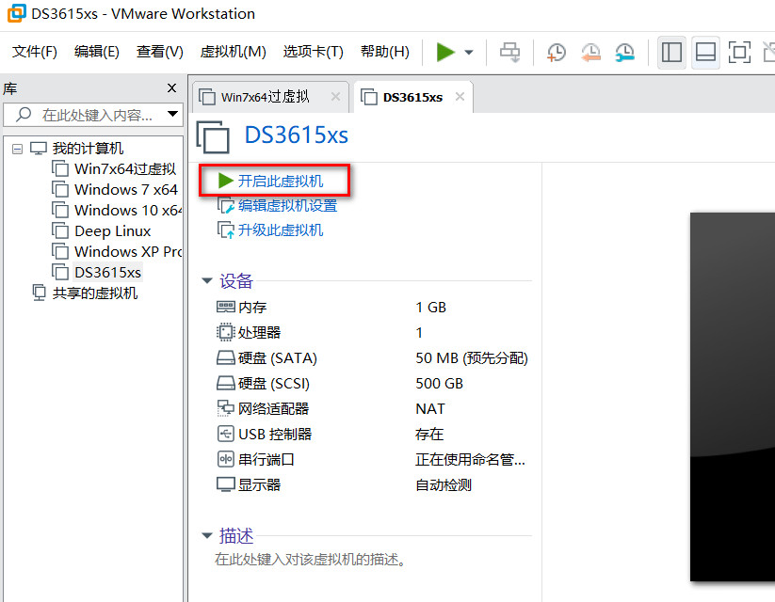
Task: Open the power options dropdown arrow
Action: [x=469, y=53]
